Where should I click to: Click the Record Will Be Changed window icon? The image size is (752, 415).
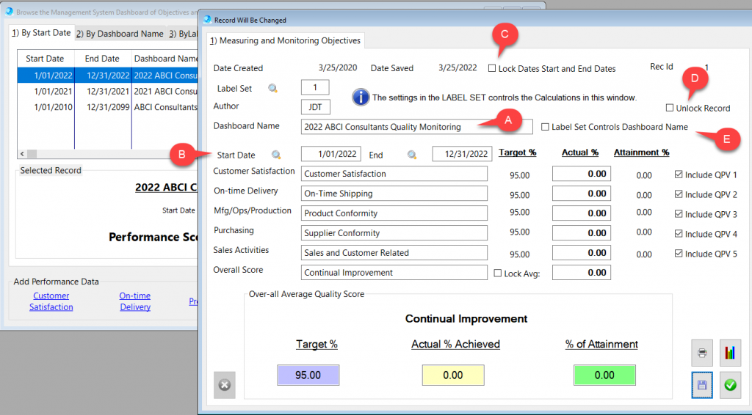(x=207, y=20)
